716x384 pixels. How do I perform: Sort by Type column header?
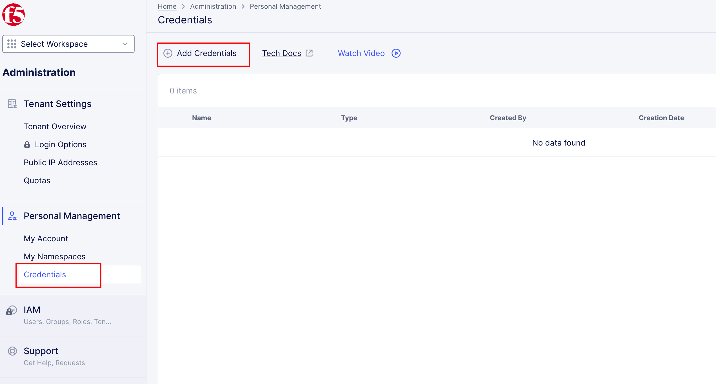coord(349,118)
